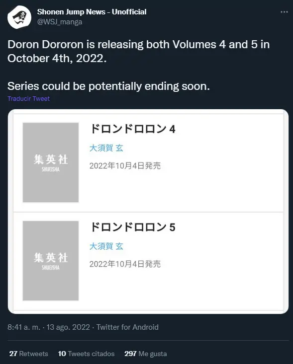The height and width of the screenshot is (364, 293).
Task: Open the three-dot more options menu
Action: 284,12
